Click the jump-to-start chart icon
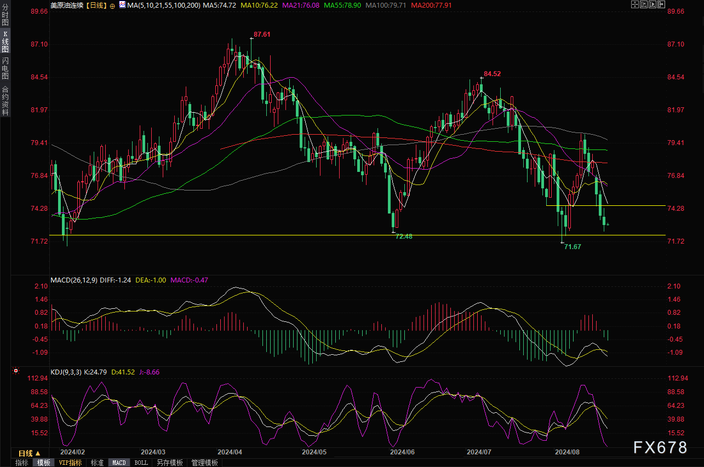The height and width of the screenshot is (467, 704). pos(644,5)
